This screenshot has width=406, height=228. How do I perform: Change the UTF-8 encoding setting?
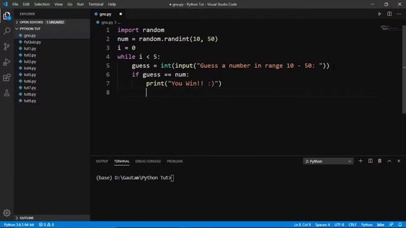coord(339,225)
